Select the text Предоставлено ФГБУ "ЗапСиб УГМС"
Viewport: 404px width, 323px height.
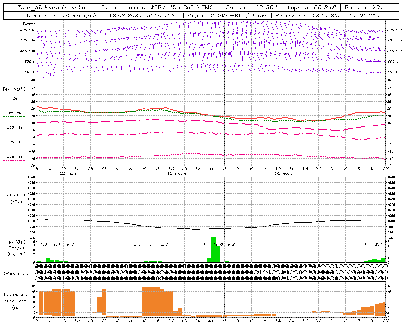pos(159,8)
